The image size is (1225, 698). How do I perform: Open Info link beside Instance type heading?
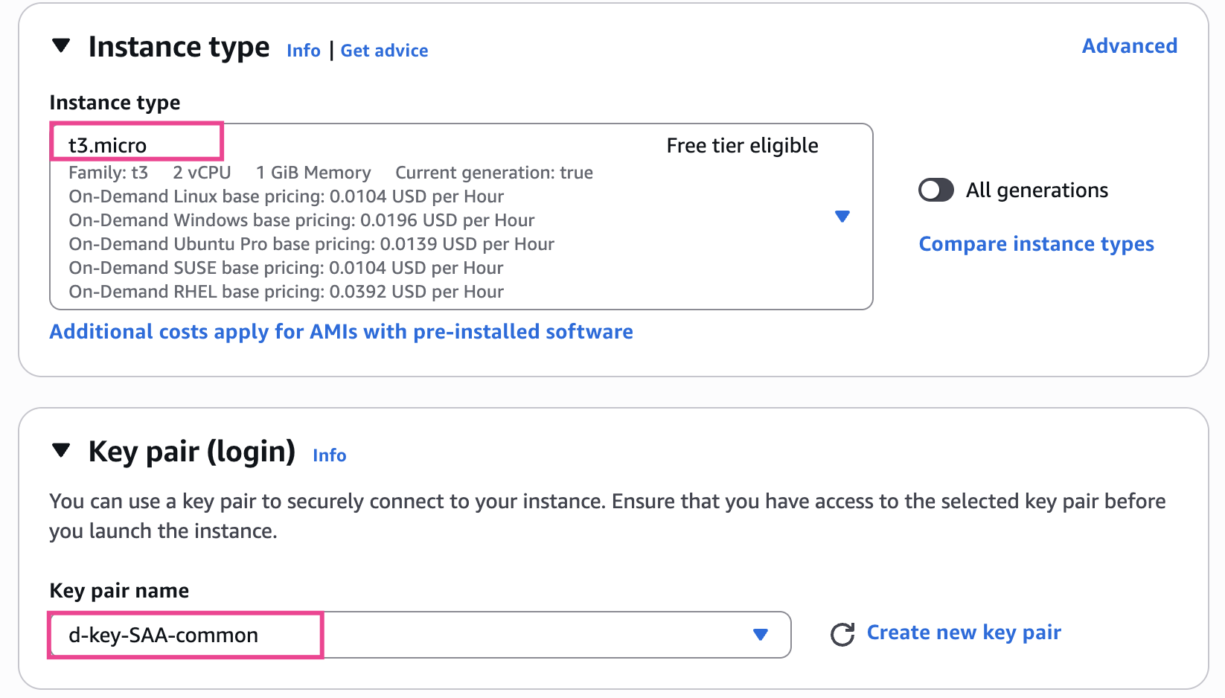(x=303, y=51)
